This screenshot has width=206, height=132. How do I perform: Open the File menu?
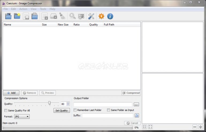pos(6,9)
